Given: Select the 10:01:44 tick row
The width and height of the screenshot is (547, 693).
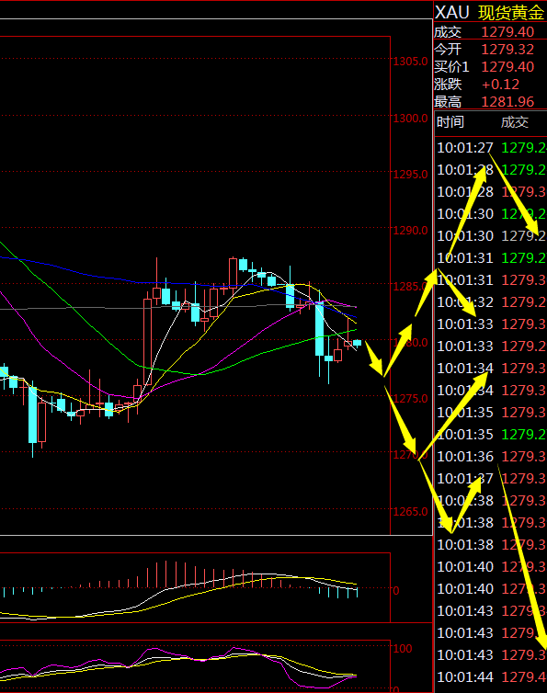Looking at the screenshot, I should click(491, 676).
